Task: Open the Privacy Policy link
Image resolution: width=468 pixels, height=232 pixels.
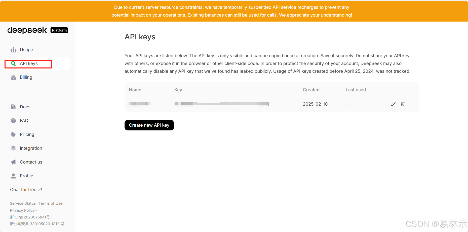Action: coord(22,210)
